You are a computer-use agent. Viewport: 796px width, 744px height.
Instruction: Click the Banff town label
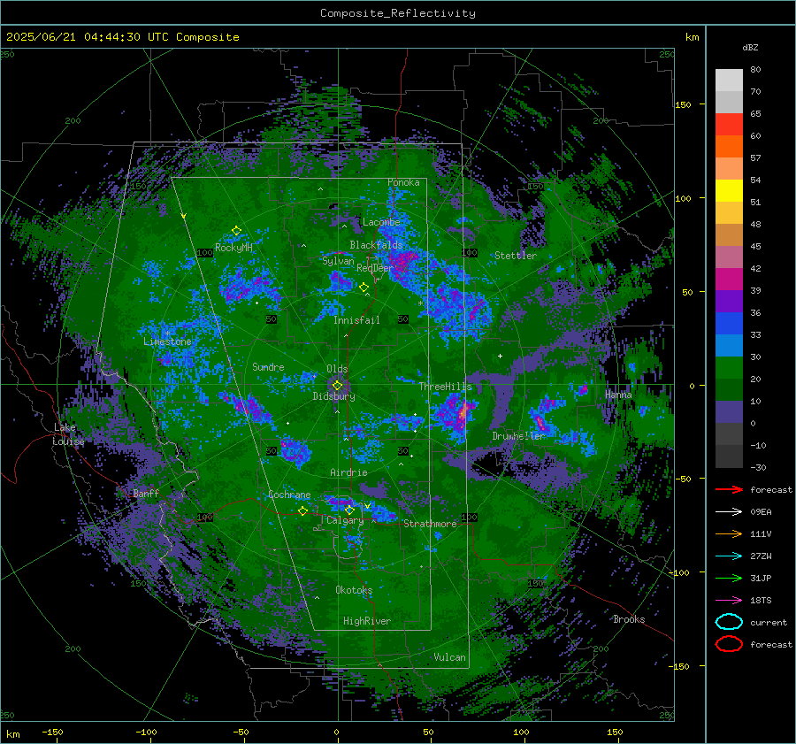tap(146, 493)
